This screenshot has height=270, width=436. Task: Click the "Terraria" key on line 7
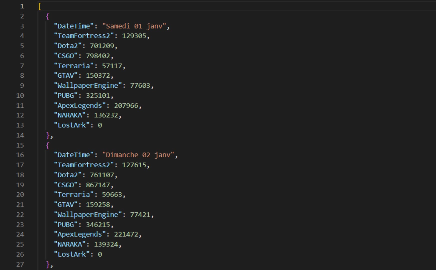[x=74, y=66]
